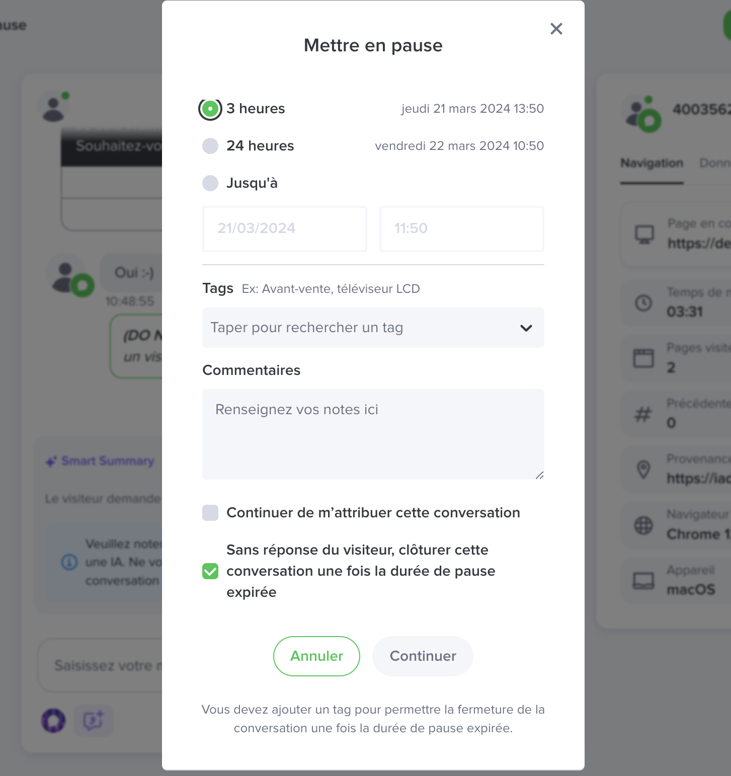This screenshot has width=731, height=776.
Task: Click the AI chat suggestion icon
Action: point(94,720)
